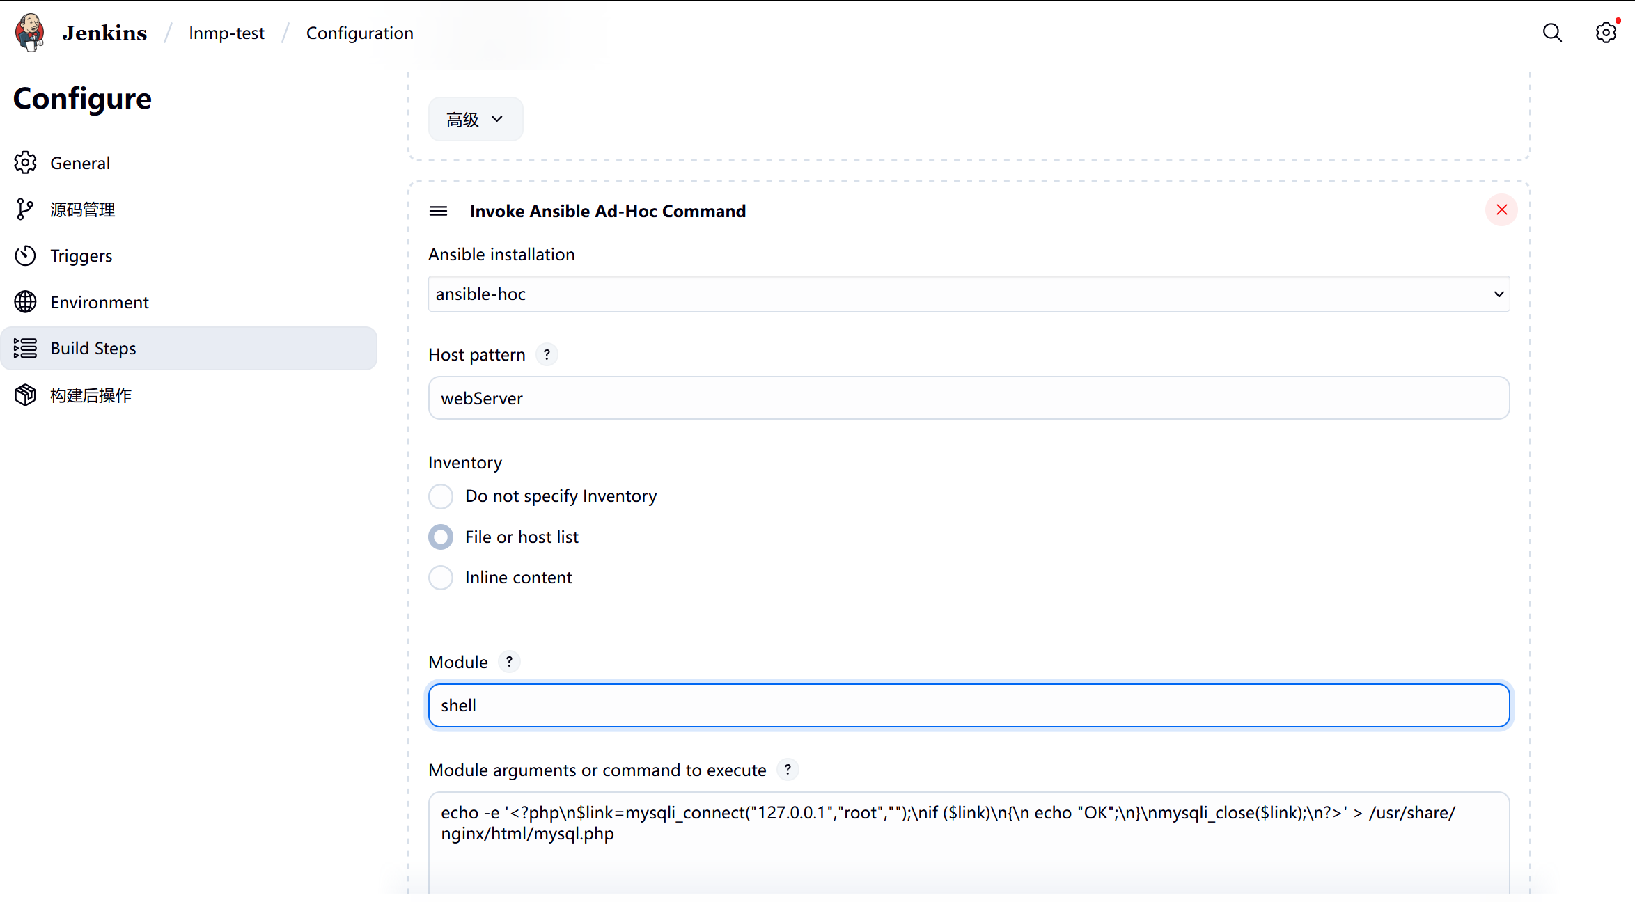
Task: Click the General gear icon in the sidebar
Action: tap(26, 163)
